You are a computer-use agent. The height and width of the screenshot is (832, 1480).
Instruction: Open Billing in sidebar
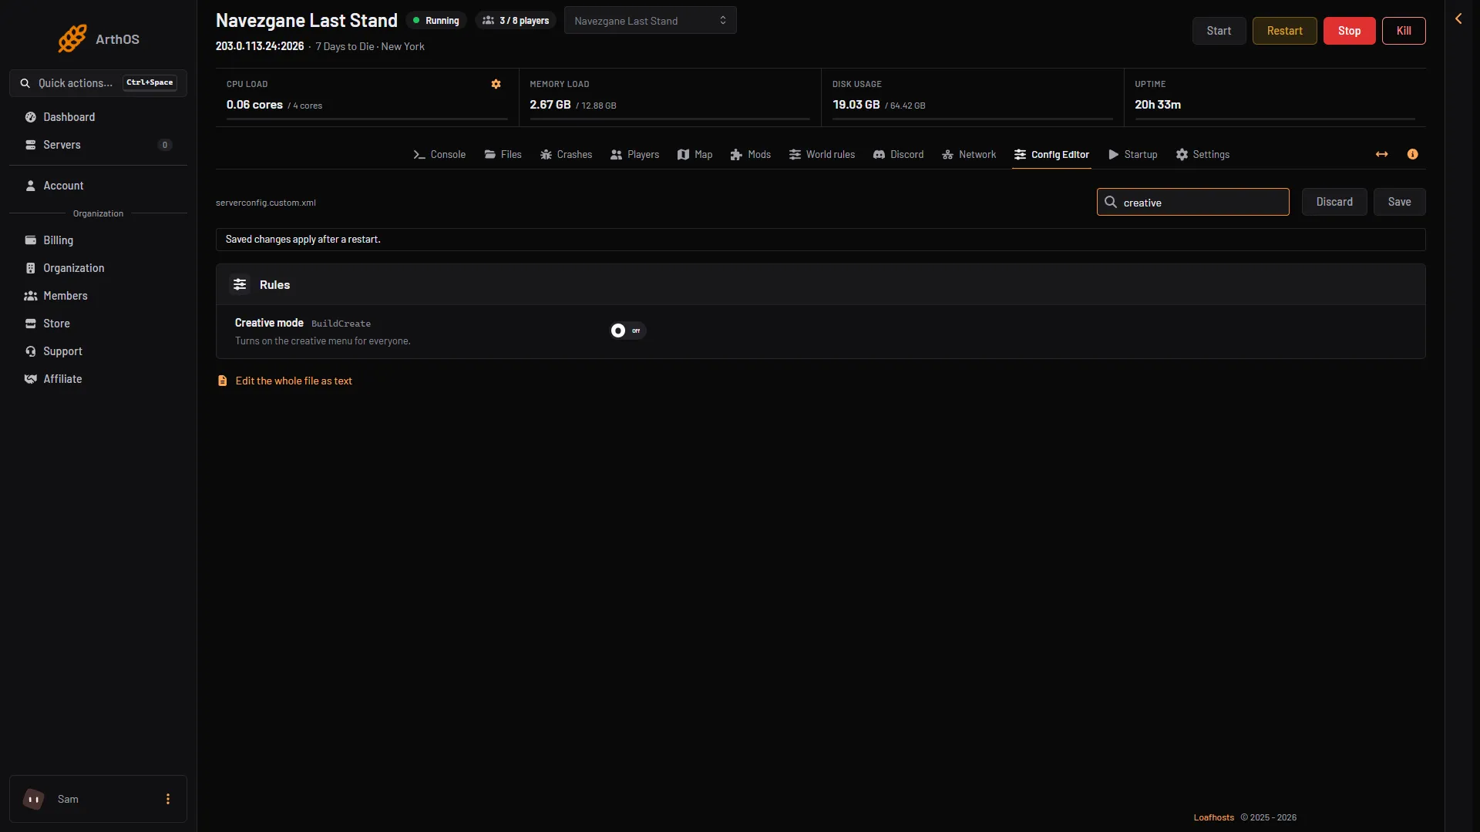(x=98, y=240)
